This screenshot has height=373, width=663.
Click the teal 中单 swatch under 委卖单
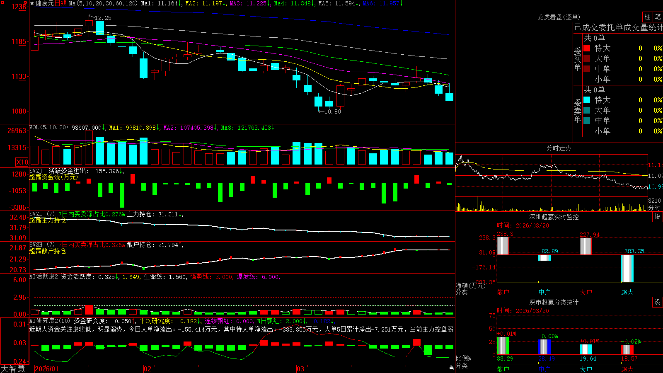[587, 121]
